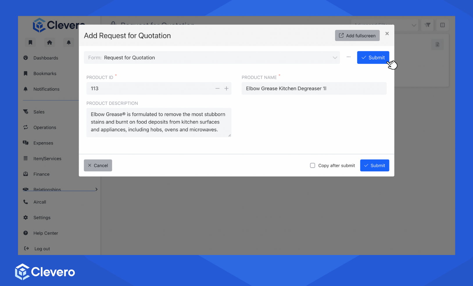Click the grid layout icon top right
Viewport: 473px width, 286px height.
click(442, 25)
